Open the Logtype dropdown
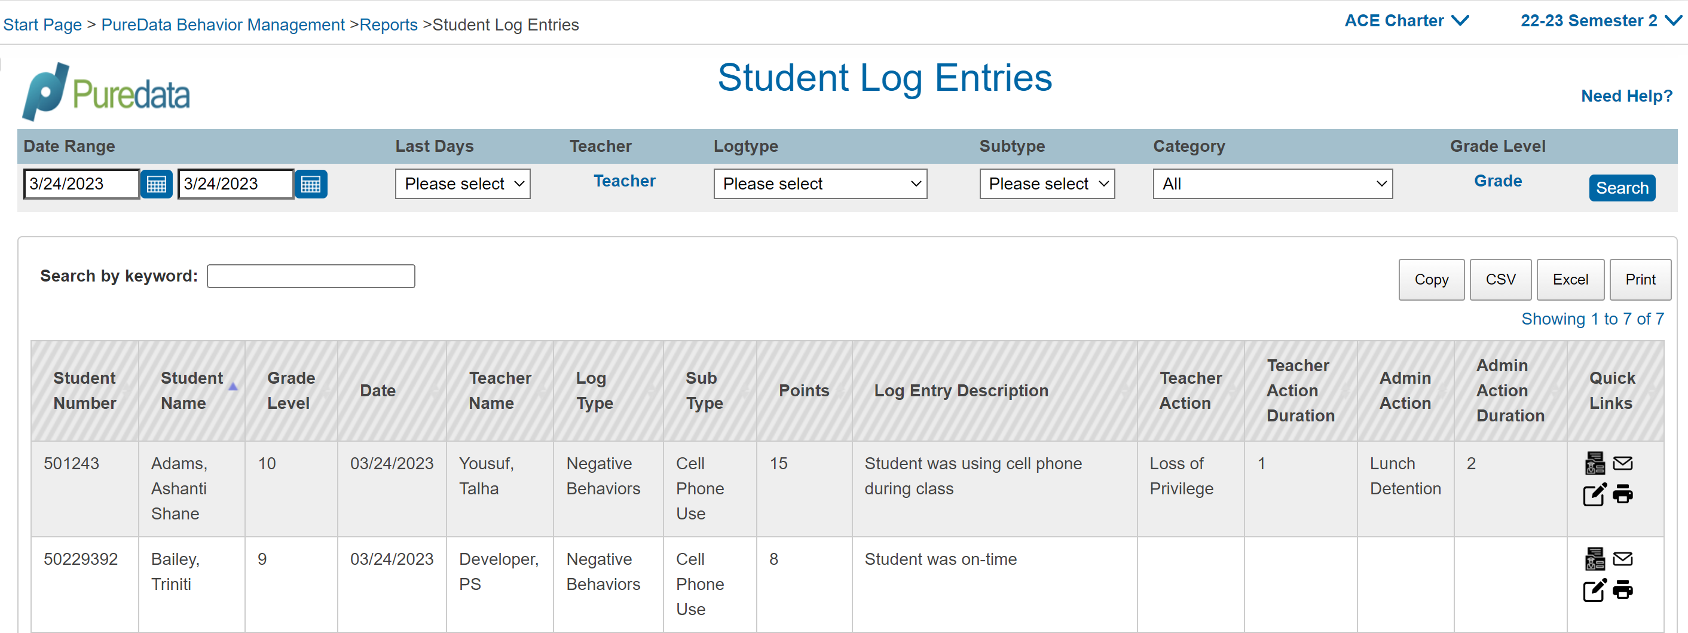1688x633 pixels. coord(819,184)
